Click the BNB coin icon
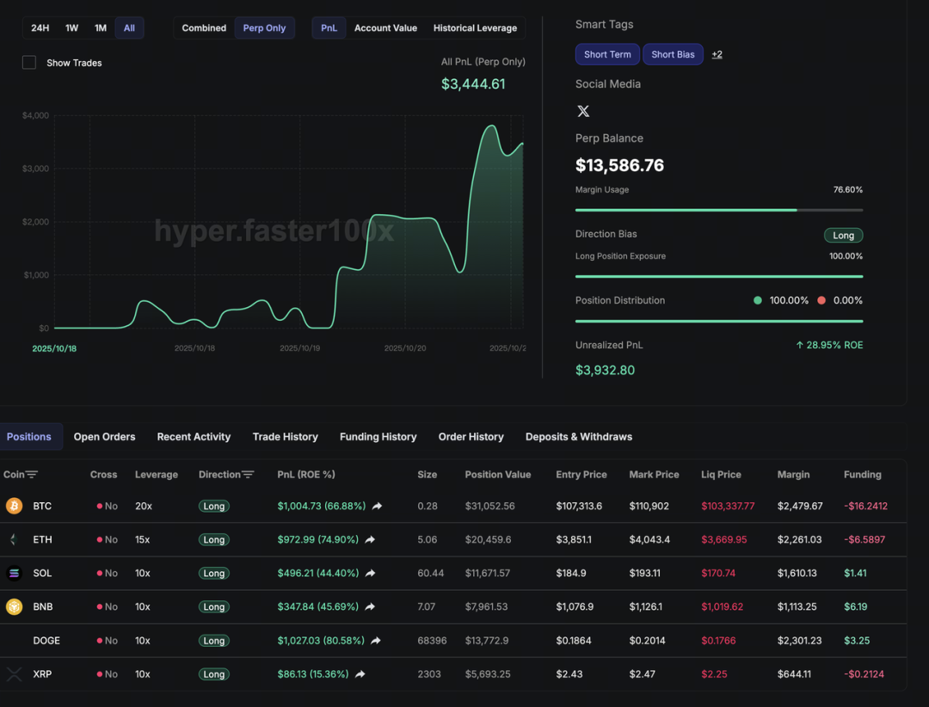Image resolution: width=929 pixels, height=707 pixels. [14, 606]
